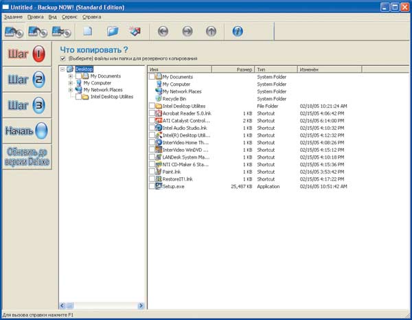Open the Сервис menu
Image resolution: width=412 pixels, height=320 pixels.
(x=69, y=17)
